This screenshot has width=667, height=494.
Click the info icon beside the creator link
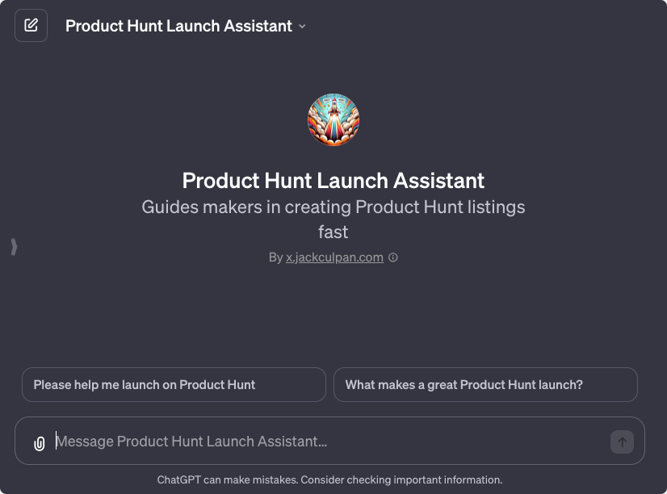click(x=393, y=257)
